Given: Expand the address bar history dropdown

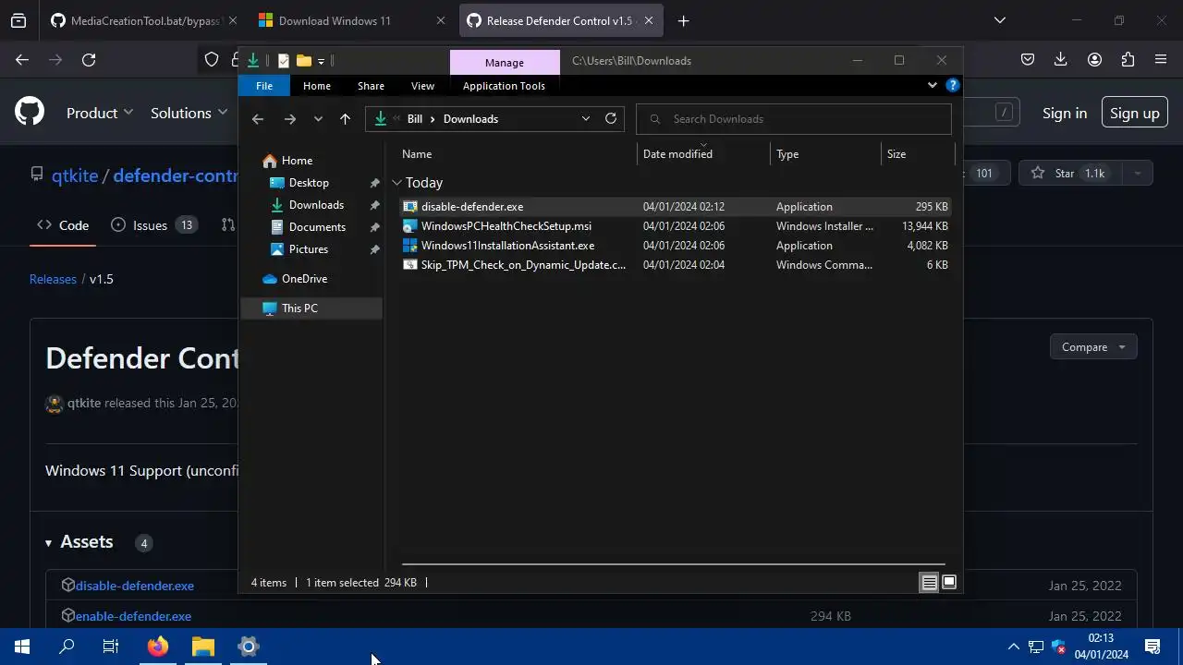Looking at the screenshot, I should coord(585,119).
